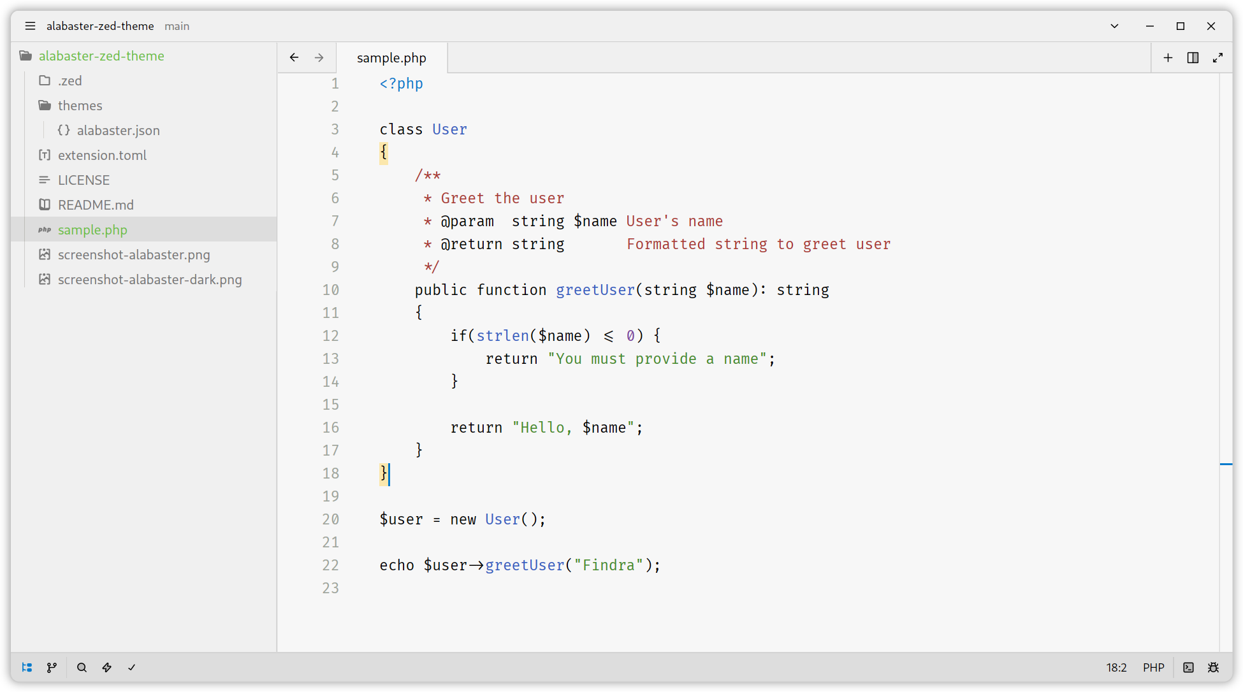The height and width of the screenshot is (692, 1243).
Task: Click the braces icon for alabaster.json
Action: (x=64, y=130)
